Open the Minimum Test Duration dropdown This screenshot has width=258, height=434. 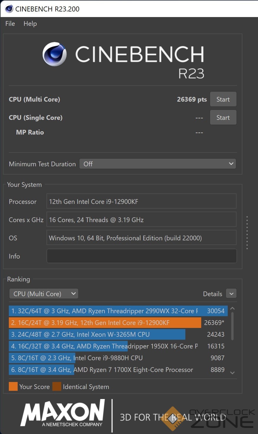tap(158, 164)
